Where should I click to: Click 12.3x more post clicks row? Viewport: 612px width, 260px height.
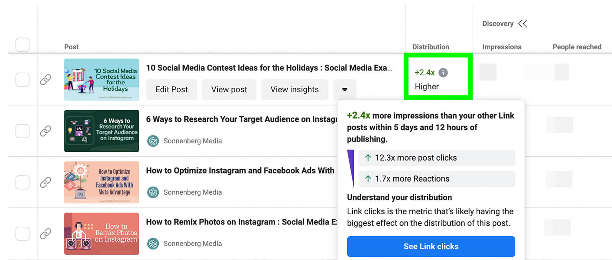coord(437,158)
